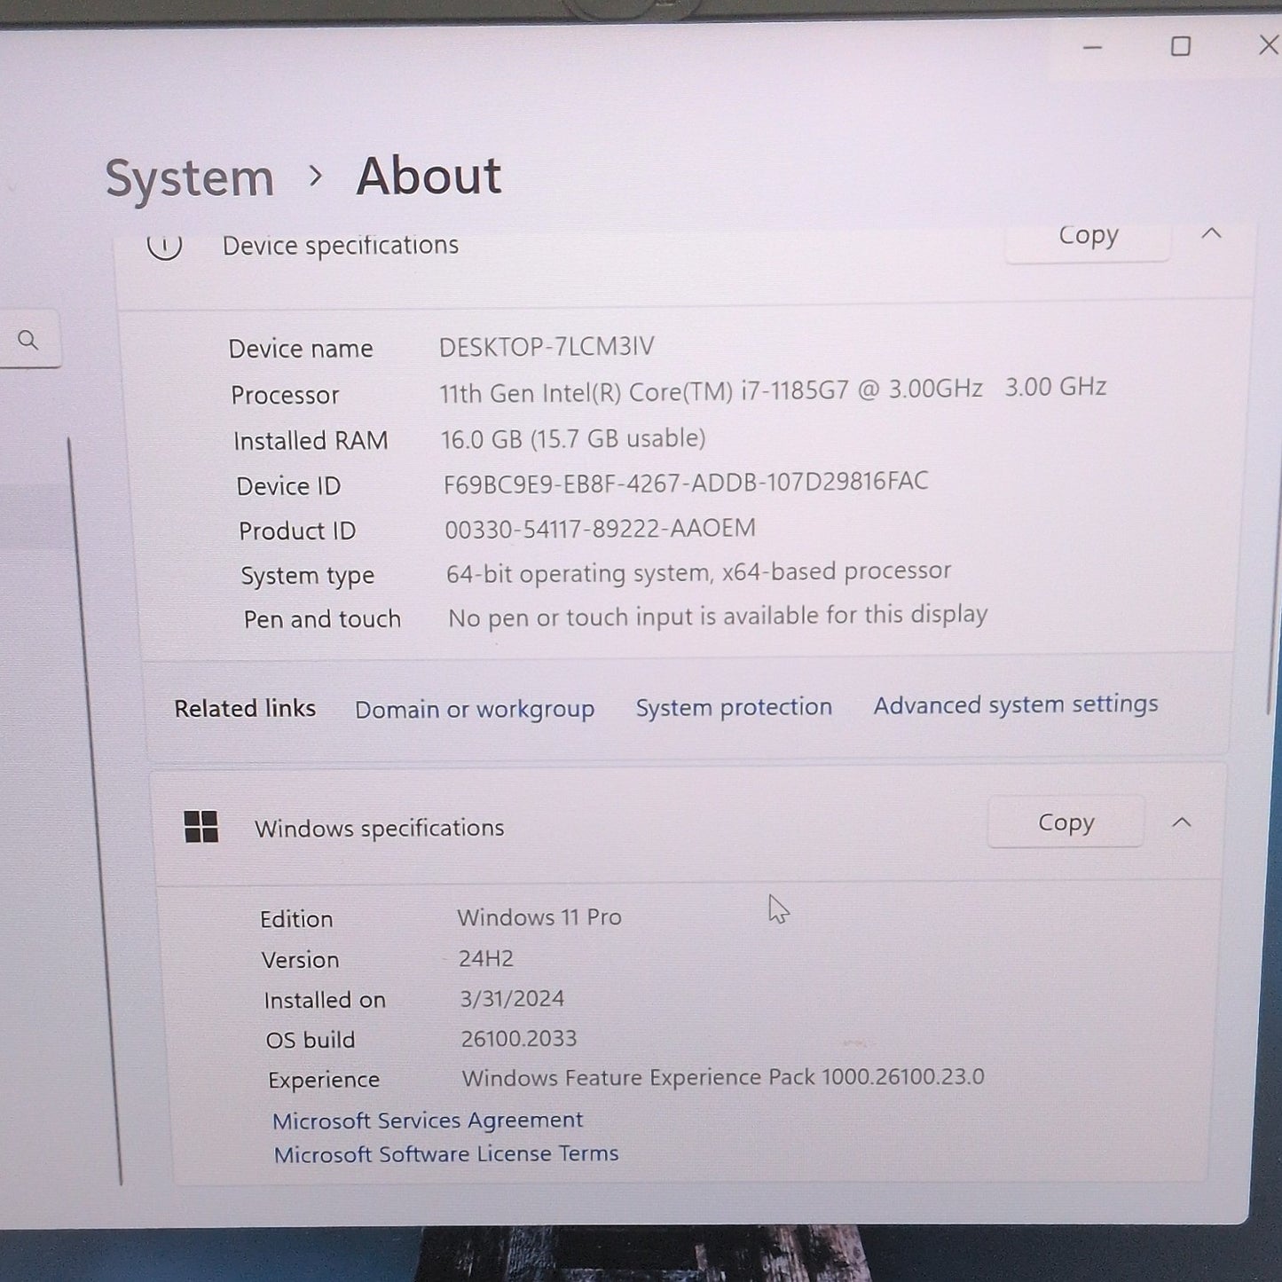This screenshot has height=1282, width=1282.
Task: Collapse the Device specifications section
Action: (1211, 233)
